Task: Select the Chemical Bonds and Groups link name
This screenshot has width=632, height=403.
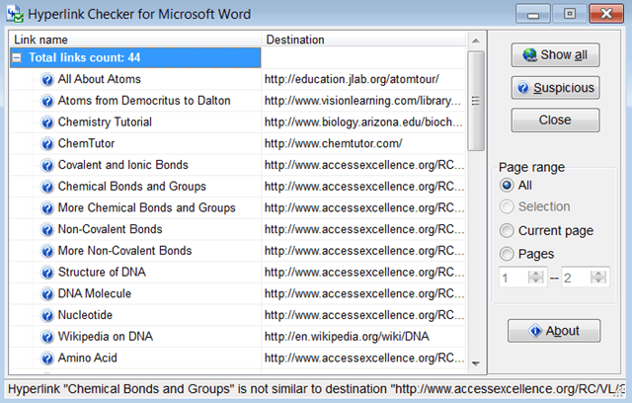Action: 131,186
